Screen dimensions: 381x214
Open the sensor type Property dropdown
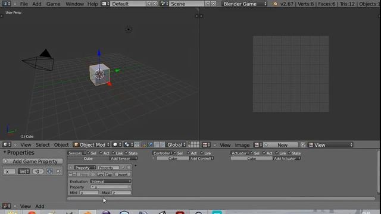[x=85, y=168]
